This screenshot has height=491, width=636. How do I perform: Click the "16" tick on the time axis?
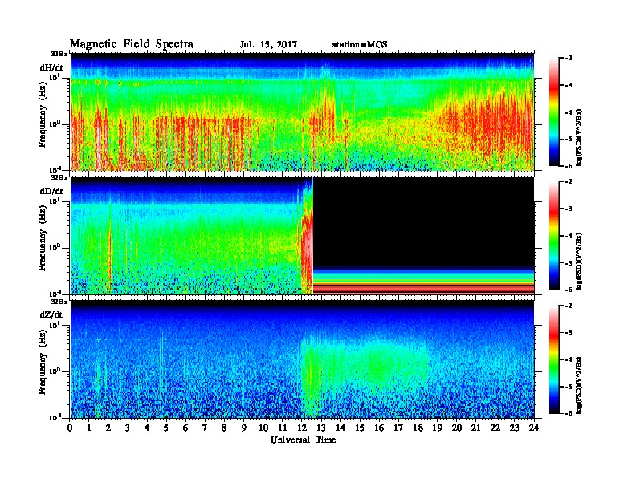point(379,428)
